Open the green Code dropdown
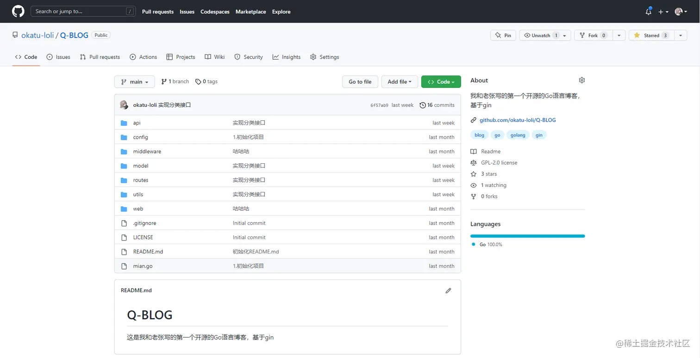 coord(441,82)
